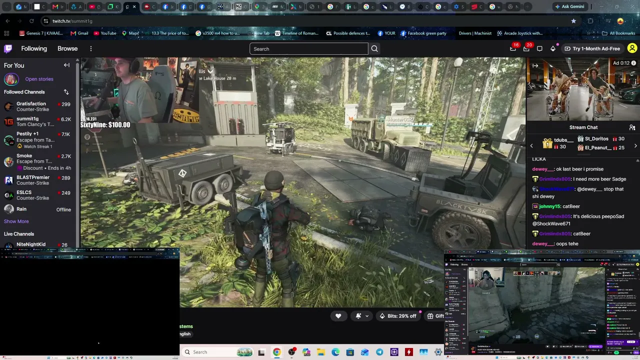640x360 pixels.
Task: Open the YouTube bookmark
Action: pos(104,33)
